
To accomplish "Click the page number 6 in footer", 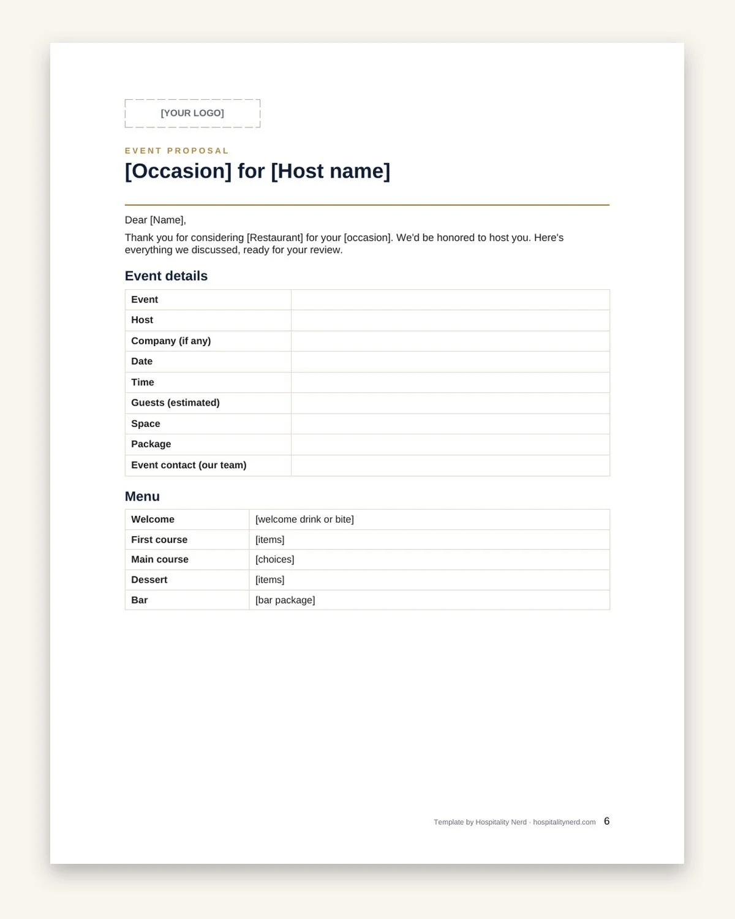I will [x=607, y=822].
